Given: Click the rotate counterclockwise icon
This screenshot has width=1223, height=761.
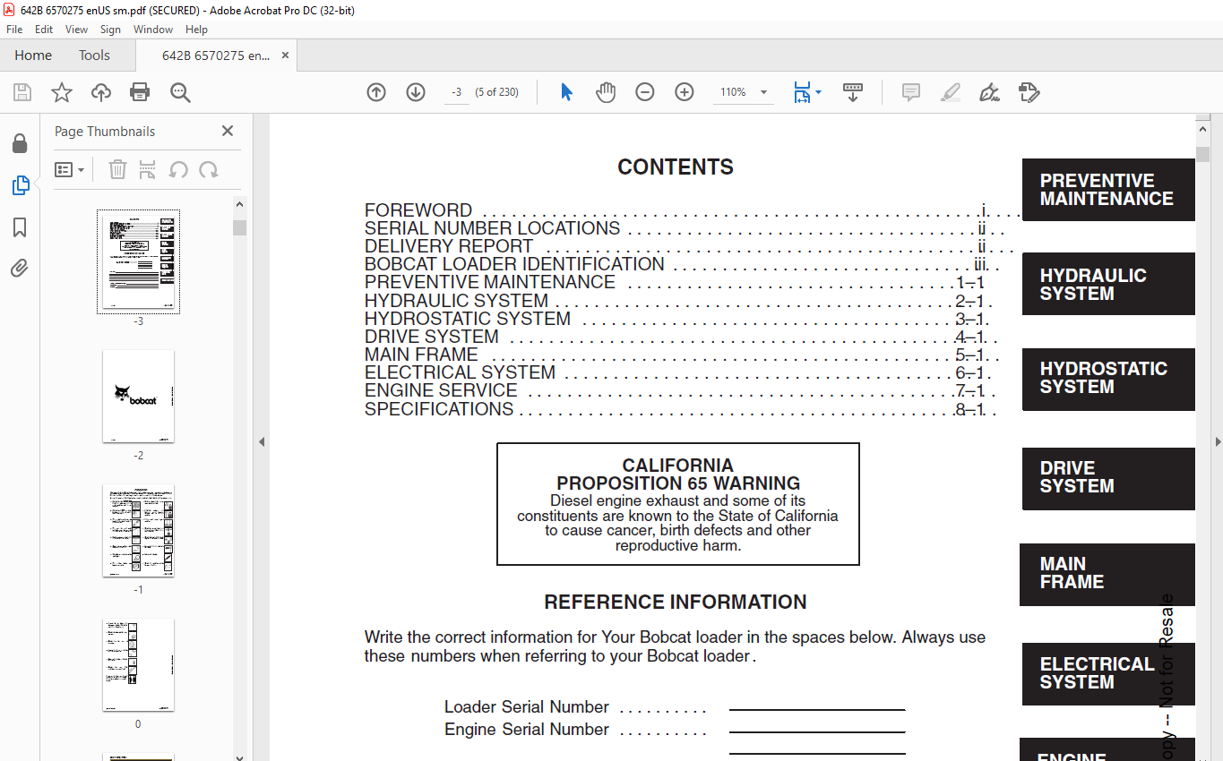Looking at the screenshot, I should point(178,169).
